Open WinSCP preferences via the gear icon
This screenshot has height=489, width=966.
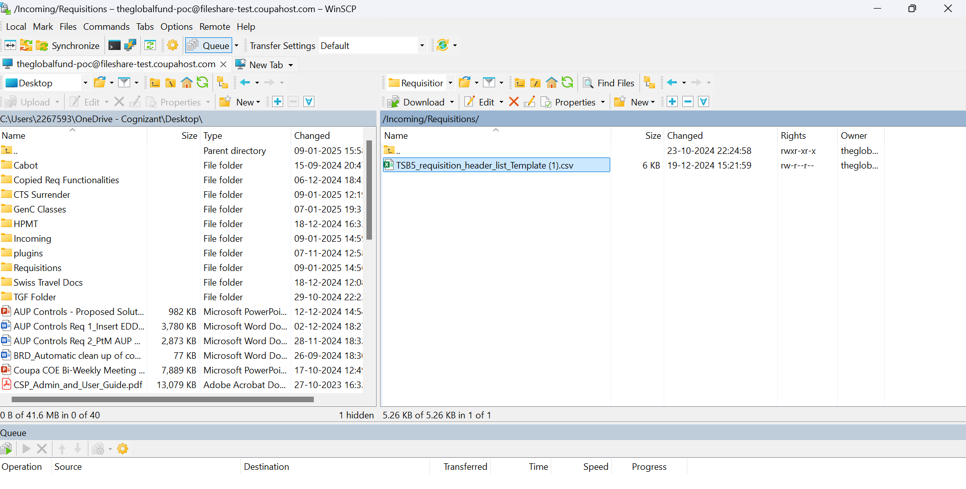(x=172, y=45)
